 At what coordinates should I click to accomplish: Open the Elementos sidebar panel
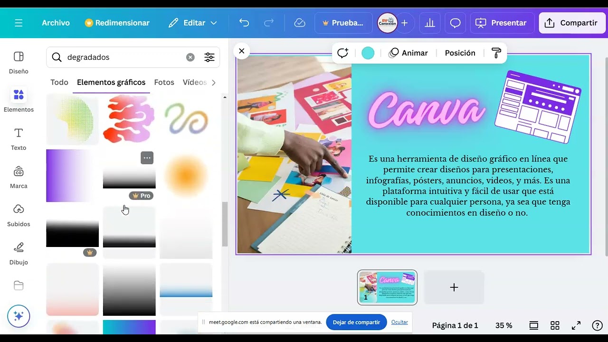[19, 101]
